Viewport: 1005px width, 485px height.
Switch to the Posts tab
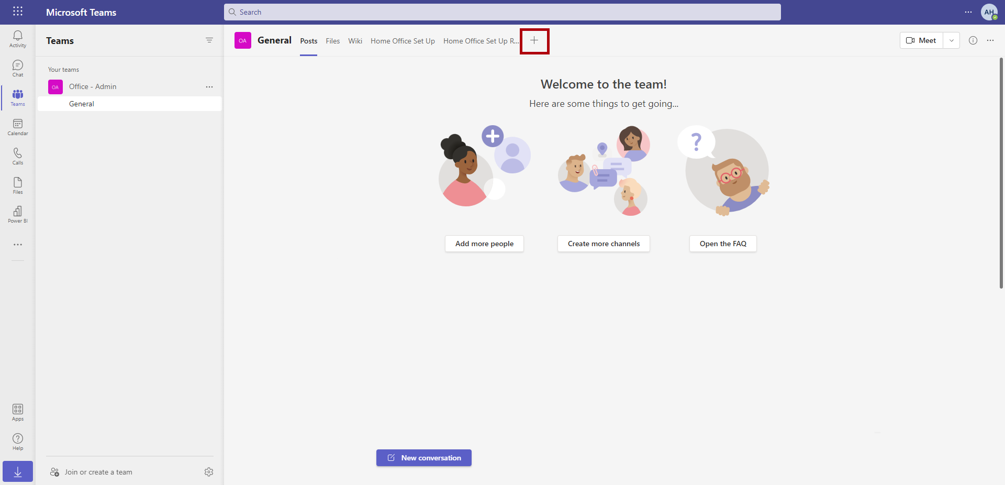(309, 41)
